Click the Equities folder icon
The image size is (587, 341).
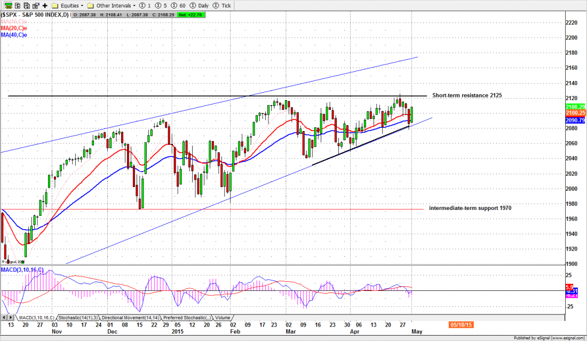tap(55, 5)
